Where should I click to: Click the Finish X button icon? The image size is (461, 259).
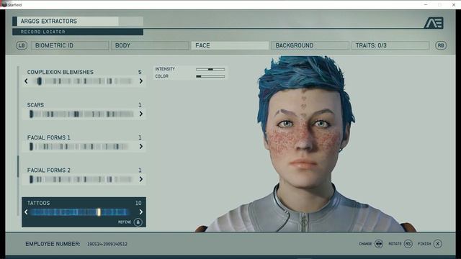pos(437,244)
